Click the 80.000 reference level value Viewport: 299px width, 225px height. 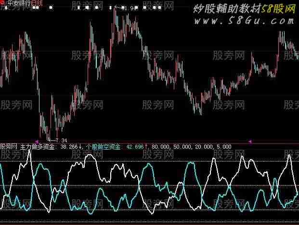point(160,147)
